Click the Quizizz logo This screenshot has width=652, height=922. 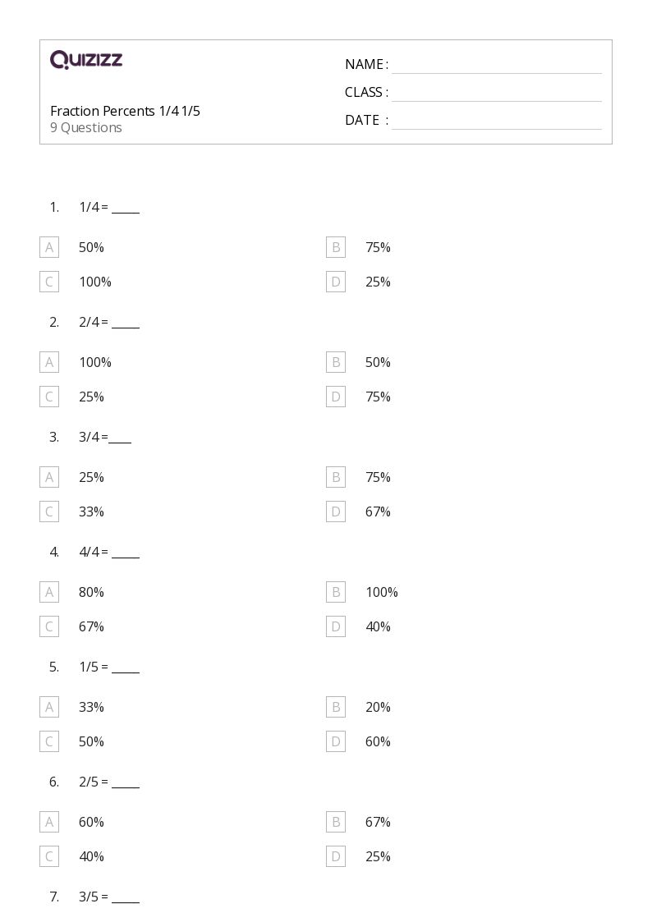click(x=86, y=60)
